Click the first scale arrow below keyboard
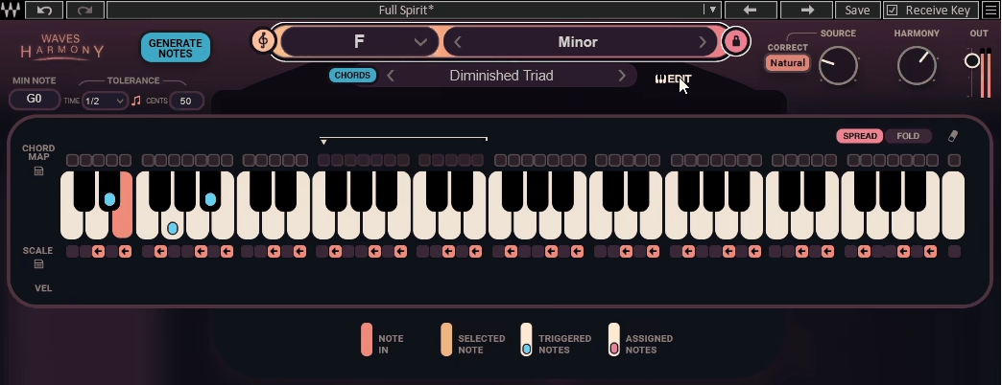Screen dimensions: 1002x385 click(98, 252)
